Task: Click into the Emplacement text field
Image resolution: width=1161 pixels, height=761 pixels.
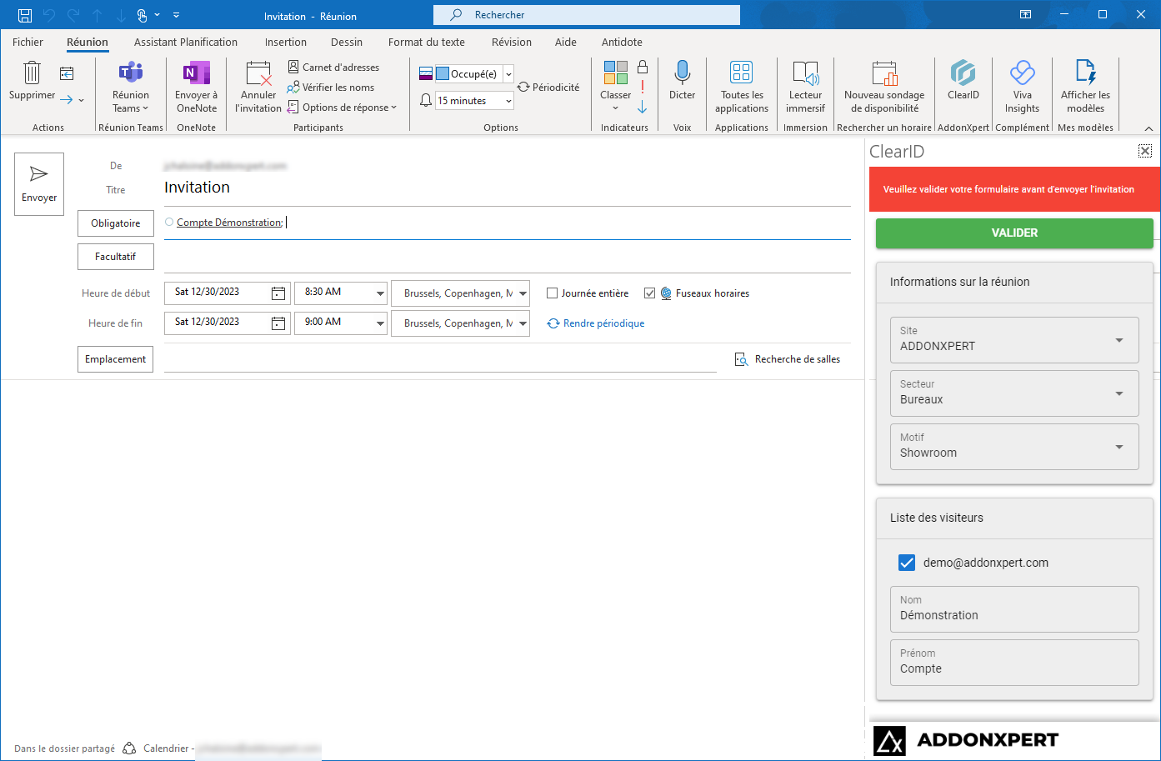Action: (440, 359)
